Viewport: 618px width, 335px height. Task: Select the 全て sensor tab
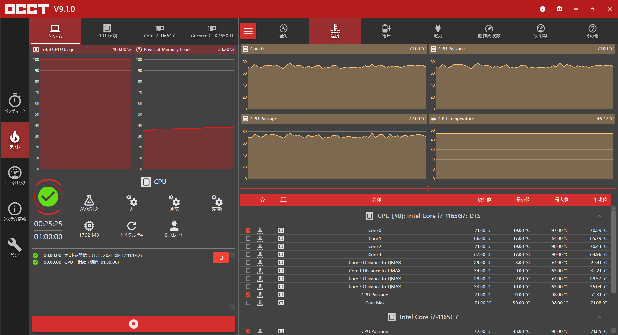(283, 31)
